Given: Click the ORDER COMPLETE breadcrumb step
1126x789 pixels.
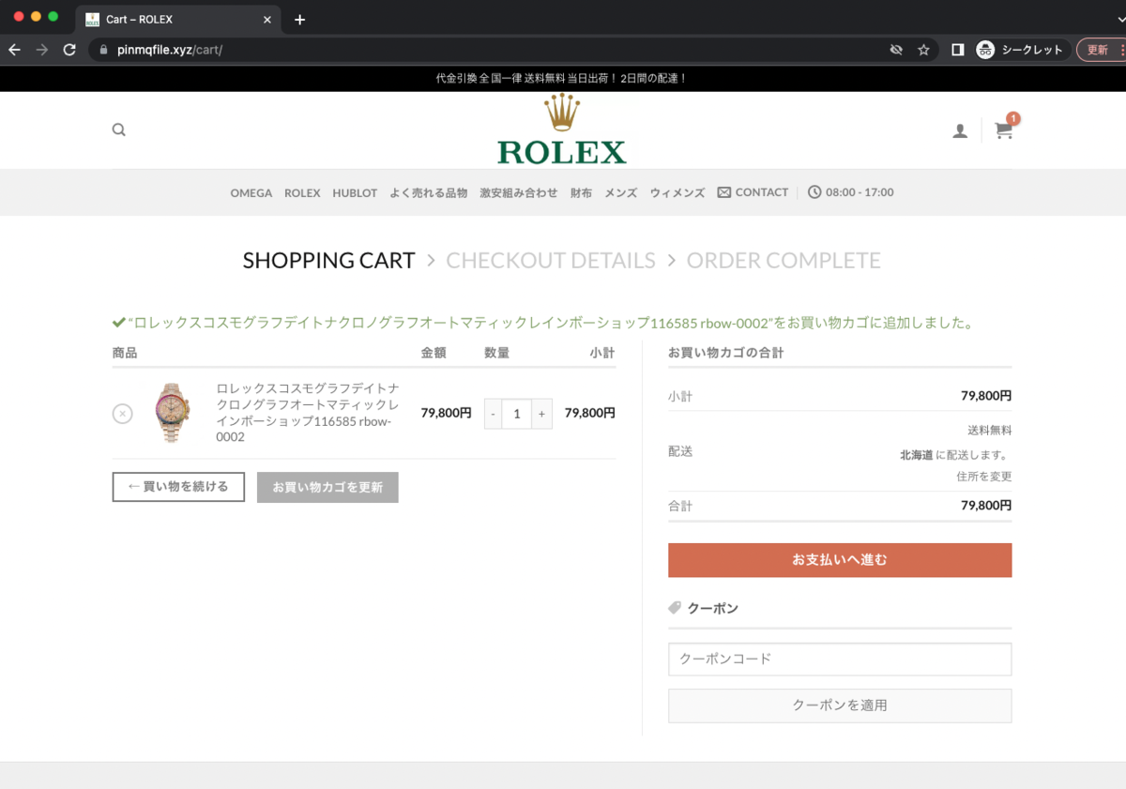Looking at the screenshot, I should tap(784, 260).
